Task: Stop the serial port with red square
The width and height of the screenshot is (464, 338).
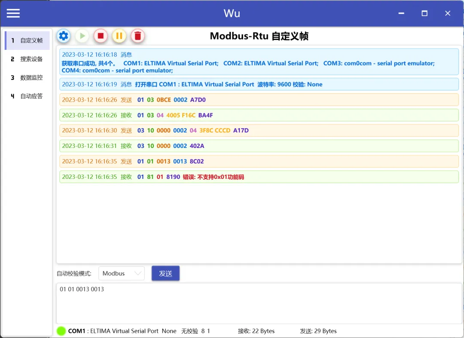Action: tap(101, 36)
